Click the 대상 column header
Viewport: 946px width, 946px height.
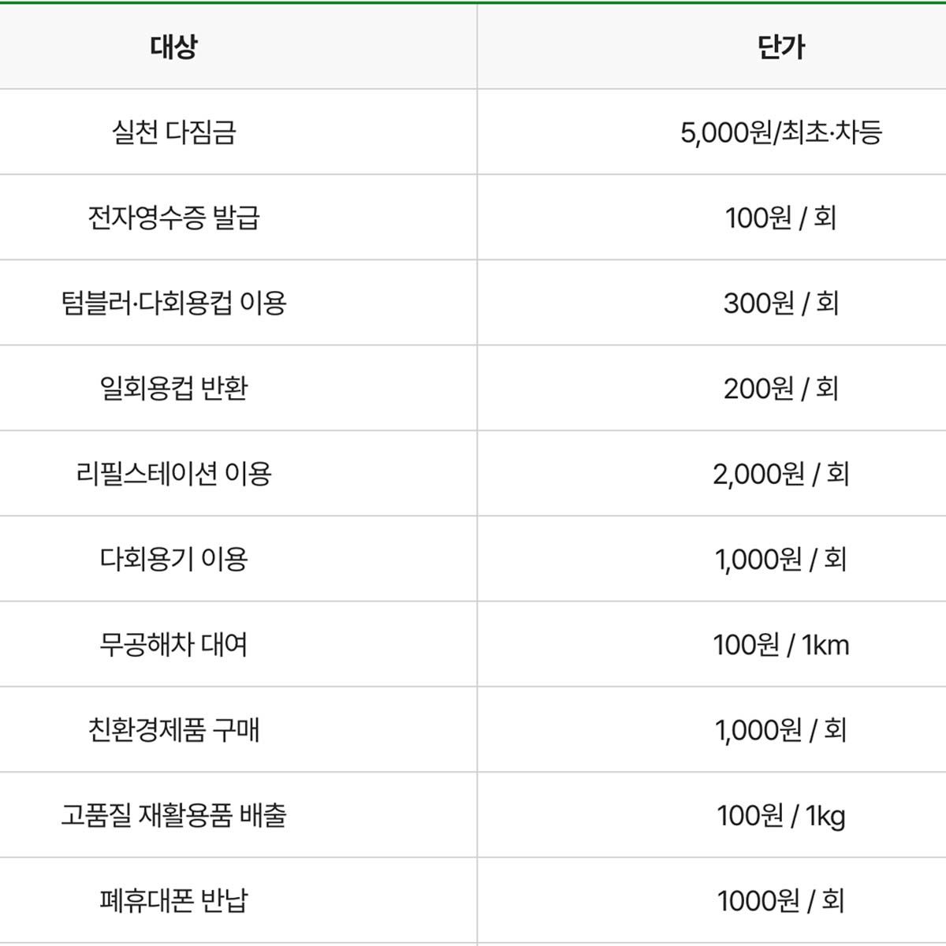[173, 47]
